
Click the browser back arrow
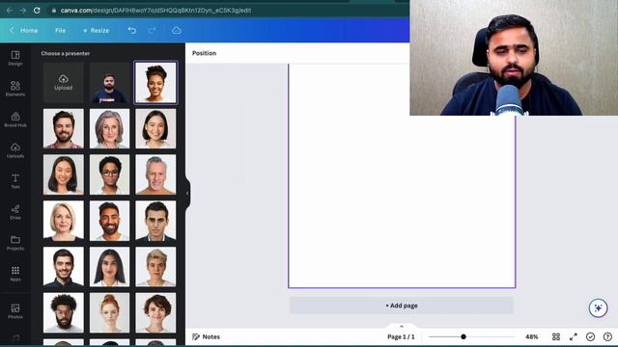(10, 11)
